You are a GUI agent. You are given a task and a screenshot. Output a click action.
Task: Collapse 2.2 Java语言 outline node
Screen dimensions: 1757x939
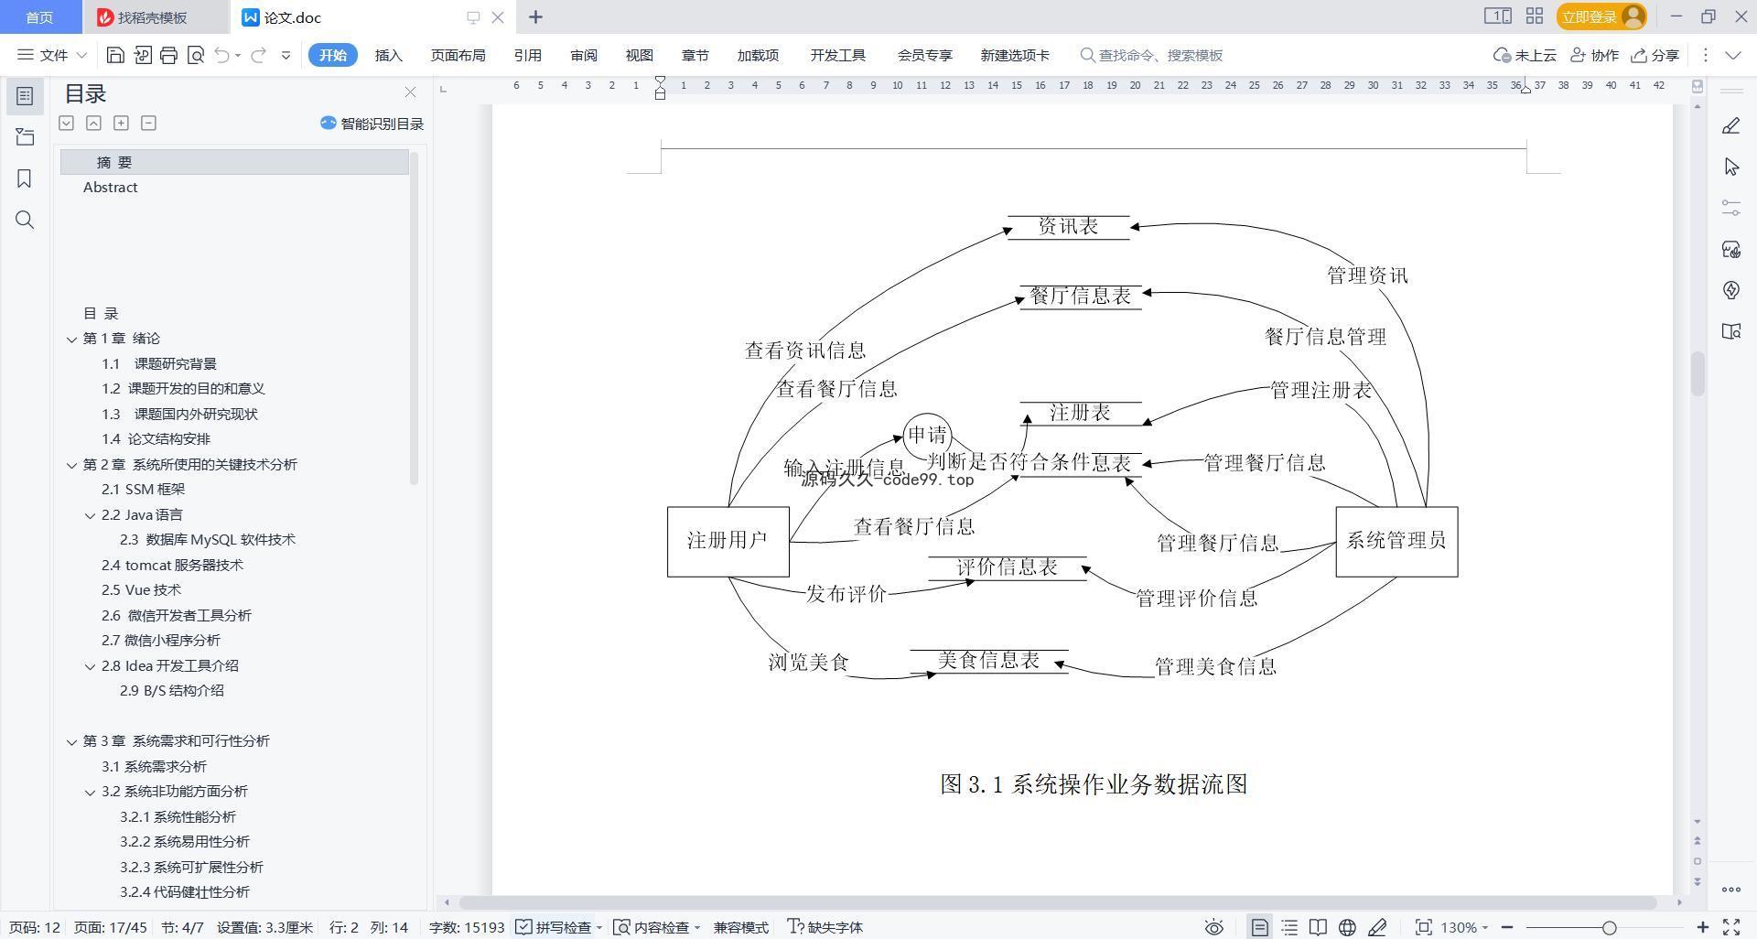click(90, 515)
